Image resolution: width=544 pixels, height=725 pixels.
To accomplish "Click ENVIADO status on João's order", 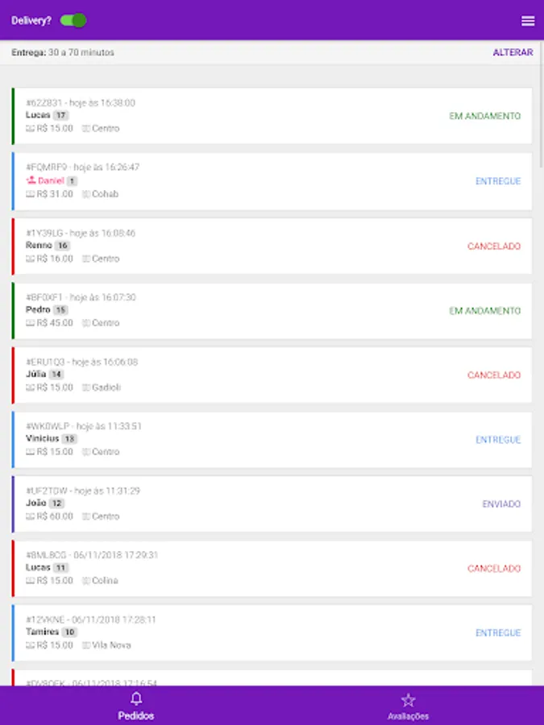I will [x=501, y=504].
